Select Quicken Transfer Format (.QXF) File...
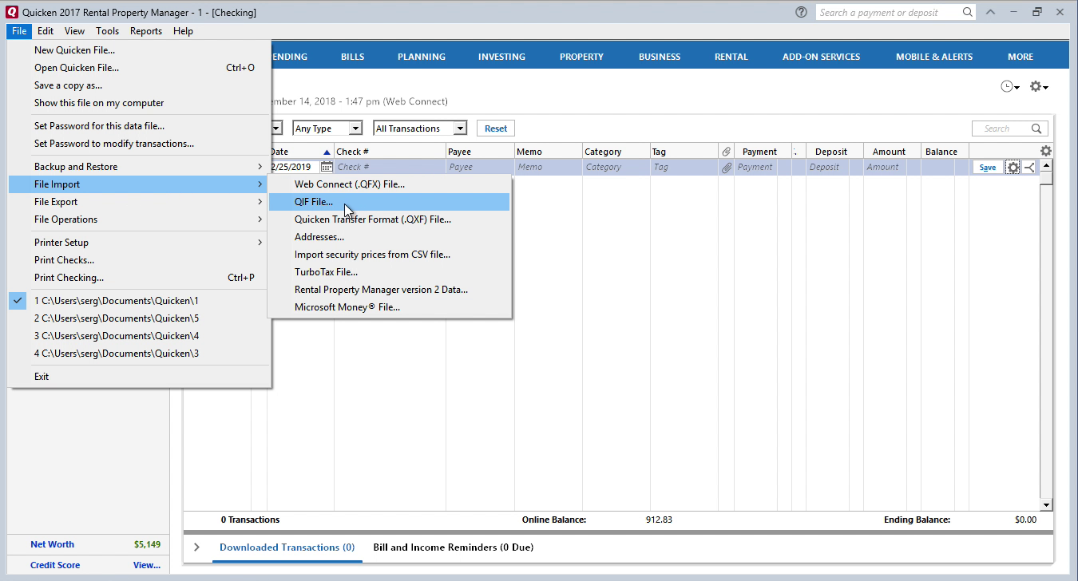Viewport: 1078px width, 581px height. coord(390,219)
